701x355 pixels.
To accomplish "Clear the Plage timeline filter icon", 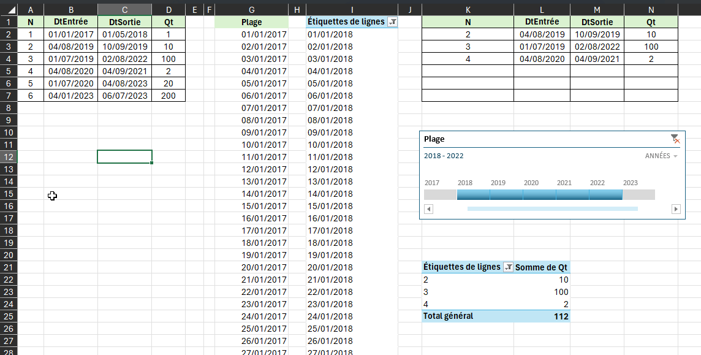I will point(675,139).
